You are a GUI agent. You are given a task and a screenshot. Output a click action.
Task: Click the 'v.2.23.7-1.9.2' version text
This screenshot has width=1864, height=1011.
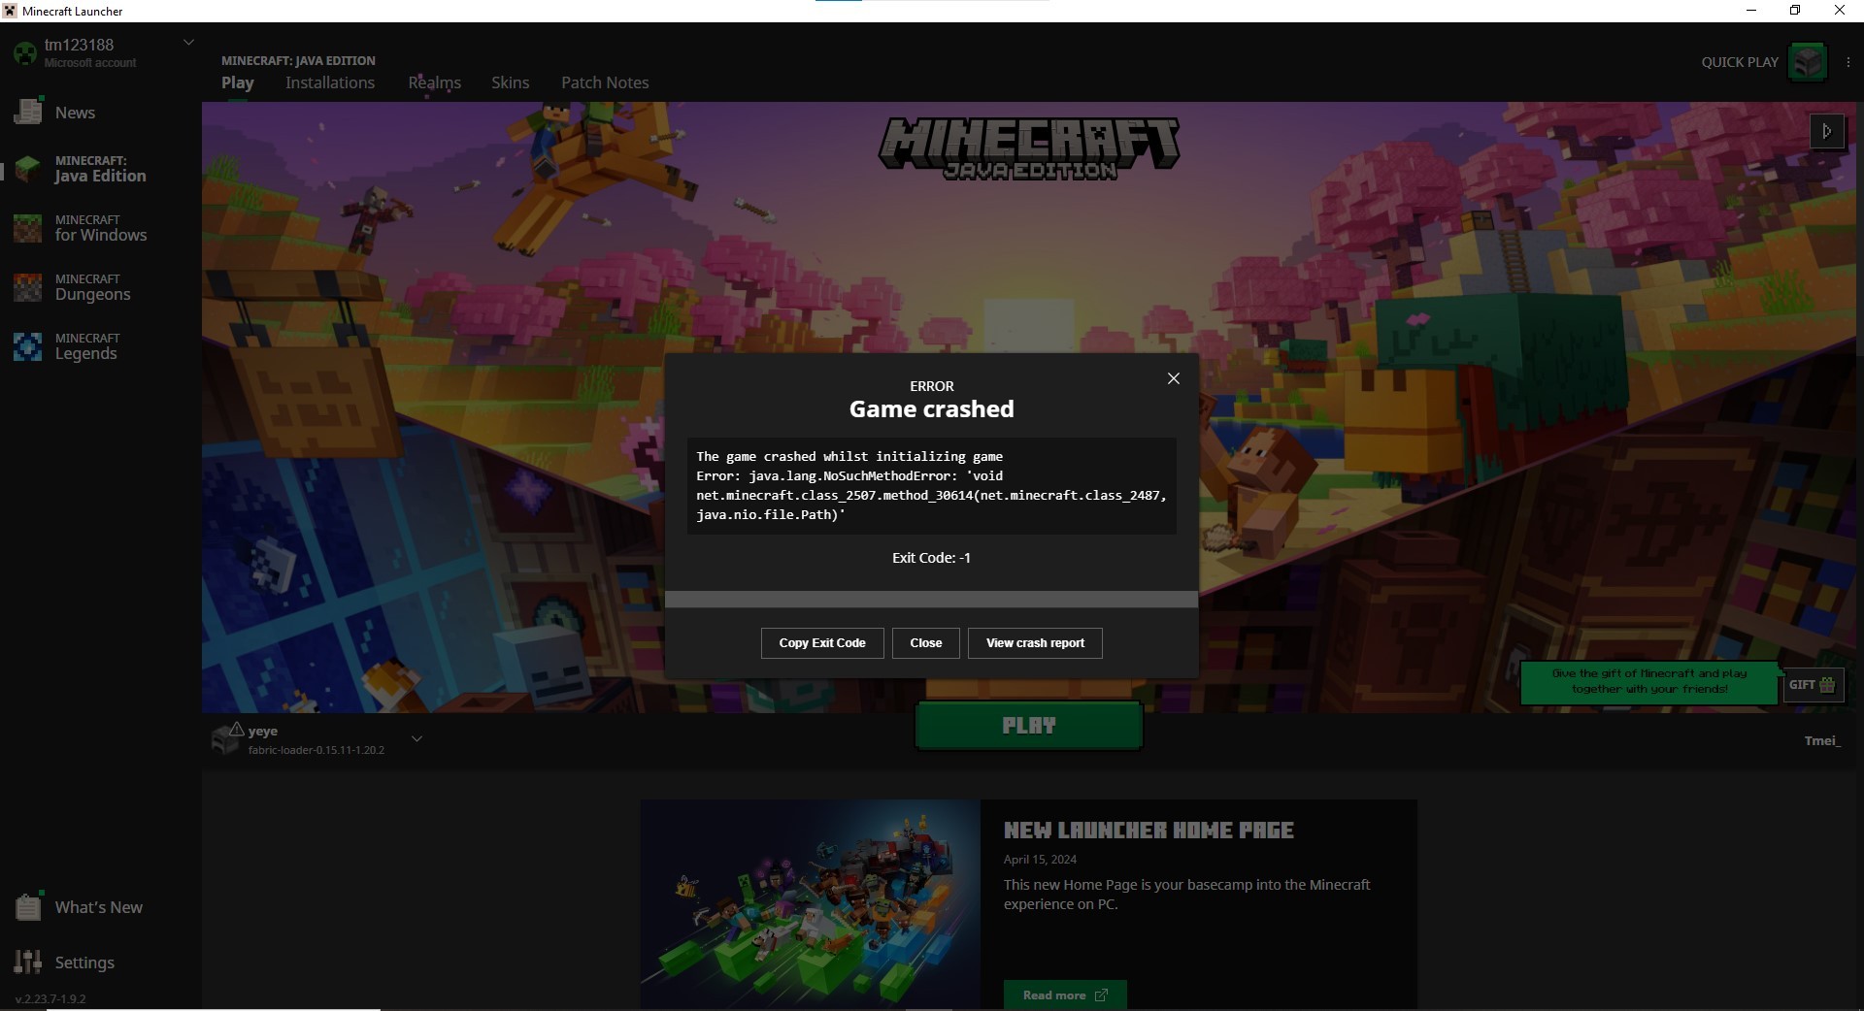point(50,998)
